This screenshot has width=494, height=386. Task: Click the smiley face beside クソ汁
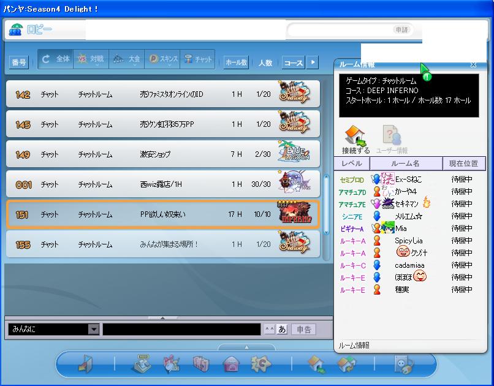click(x=403, y=251)
